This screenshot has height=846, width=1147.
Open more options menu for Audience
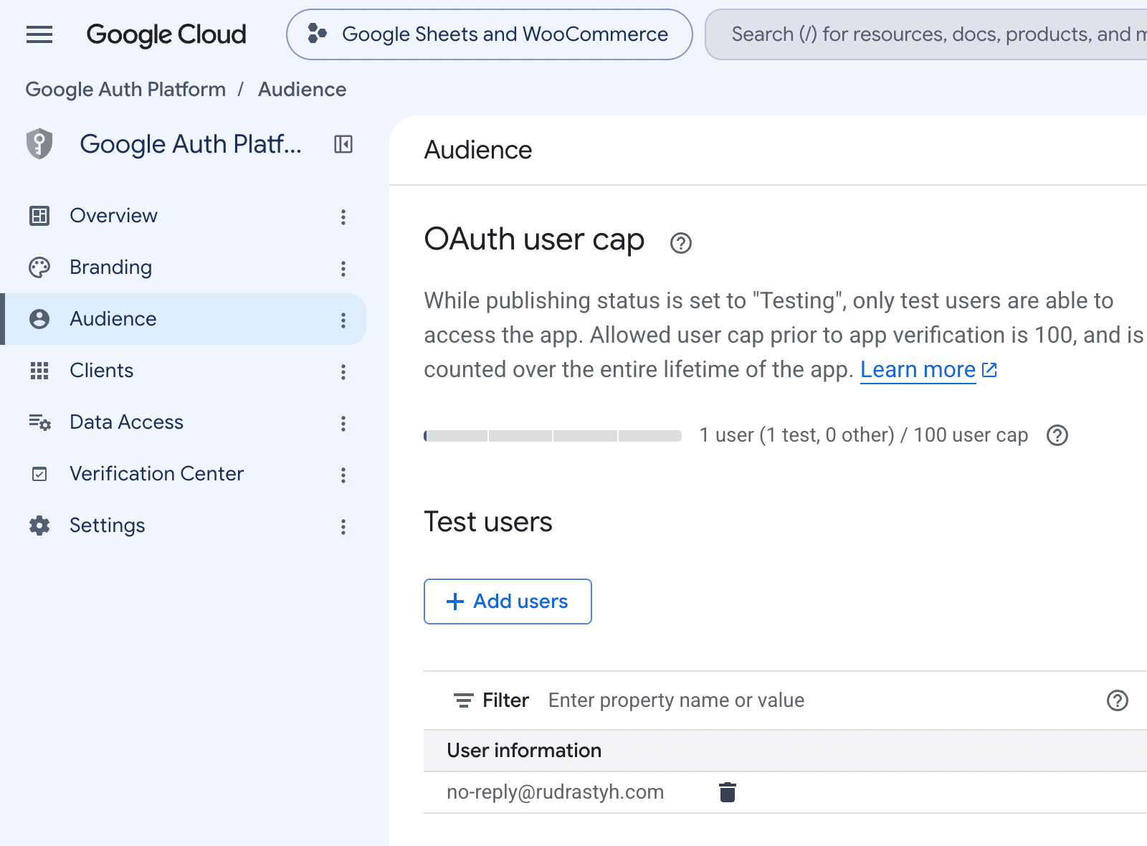pyautogui.click(x=343, y=320)
